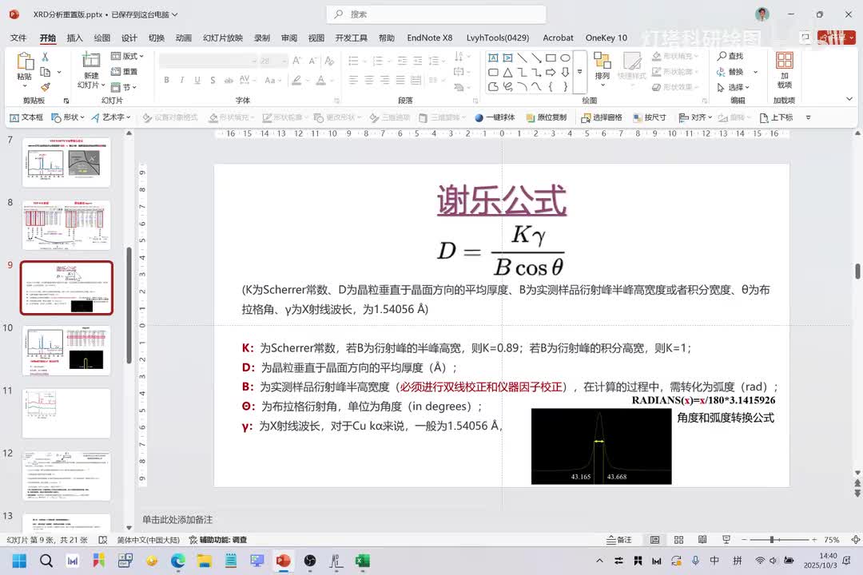Toggle Italic formatting
This screenshot has width=863, height=575.
(182, 81)
